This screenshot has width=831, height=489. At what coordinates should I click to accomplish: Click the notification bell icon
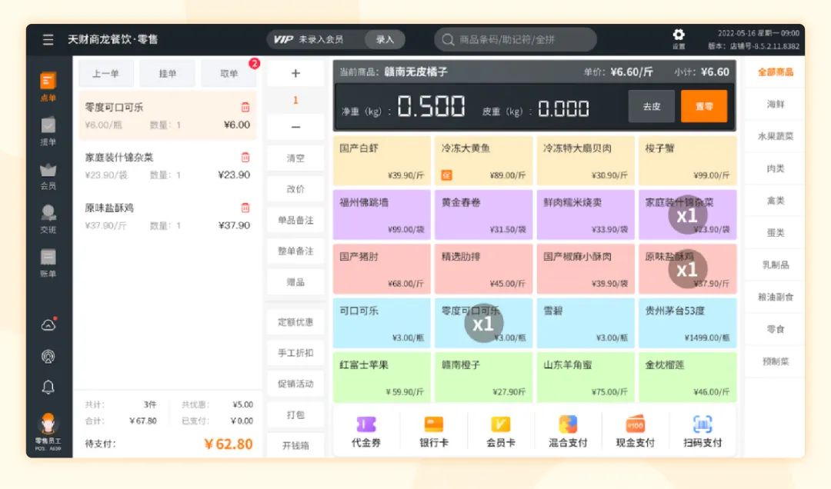click(x=48, y=388)
